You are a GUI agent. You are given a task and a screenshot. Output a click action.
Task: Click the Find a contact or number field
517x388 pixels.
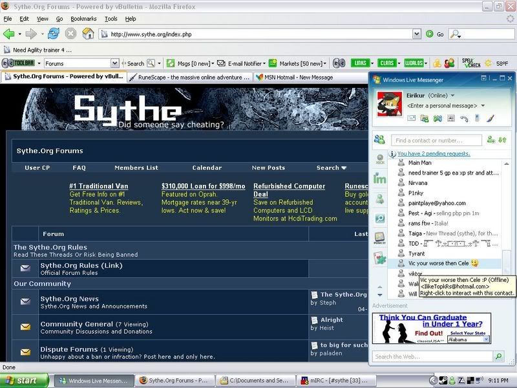(x=436, y=140)
